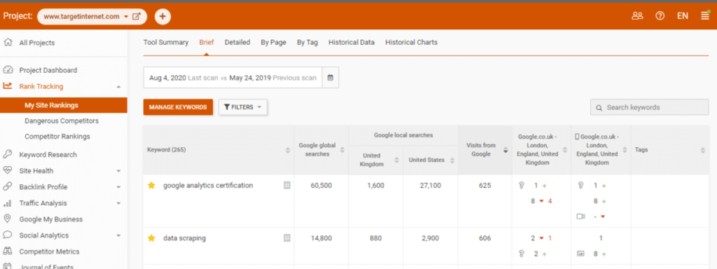Toggle star for data scraping keyword
The image size is (717, 269).
pyautogui.click(x=151, y=238)
